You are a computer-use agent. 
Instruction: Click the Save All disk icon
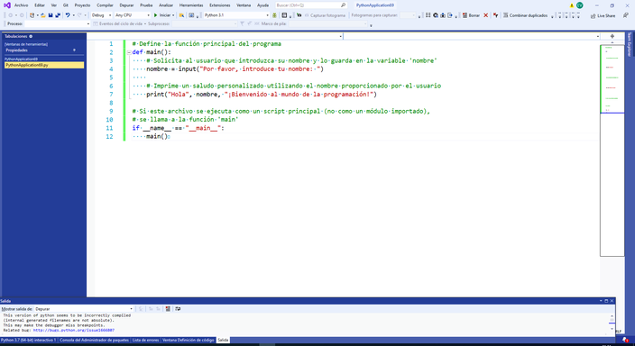pyautogui.click(x=58, y=15)
